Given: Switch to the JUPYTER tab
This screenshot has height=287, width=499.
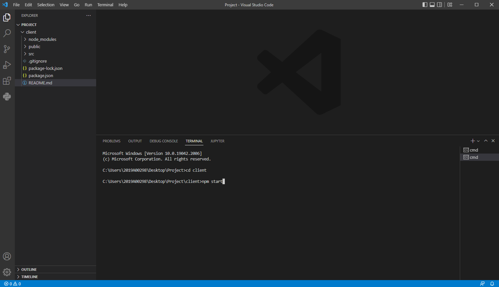Looking at the screenshot, I should (218, 141).
